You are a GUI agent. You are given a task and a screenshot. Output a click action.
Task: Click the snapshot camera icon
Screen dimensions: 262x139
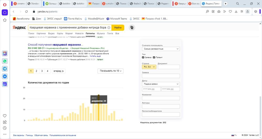click(x=219, y=11)
